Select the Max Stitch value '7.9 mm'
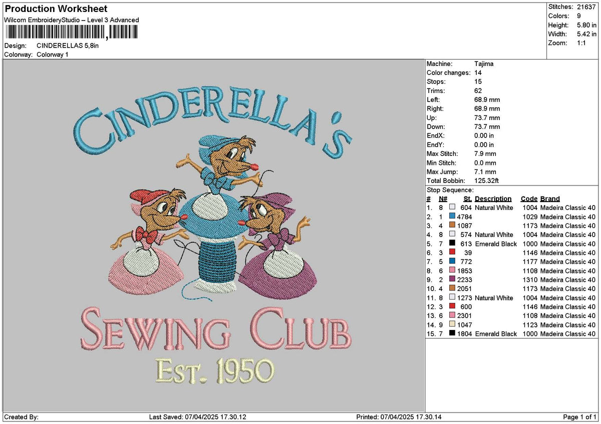The width and height of the screenshot is (601, 424). tap(485, 154)
